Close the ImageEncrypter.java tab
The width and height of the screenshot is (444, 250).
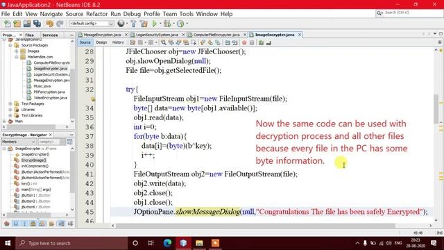(299, 35)
